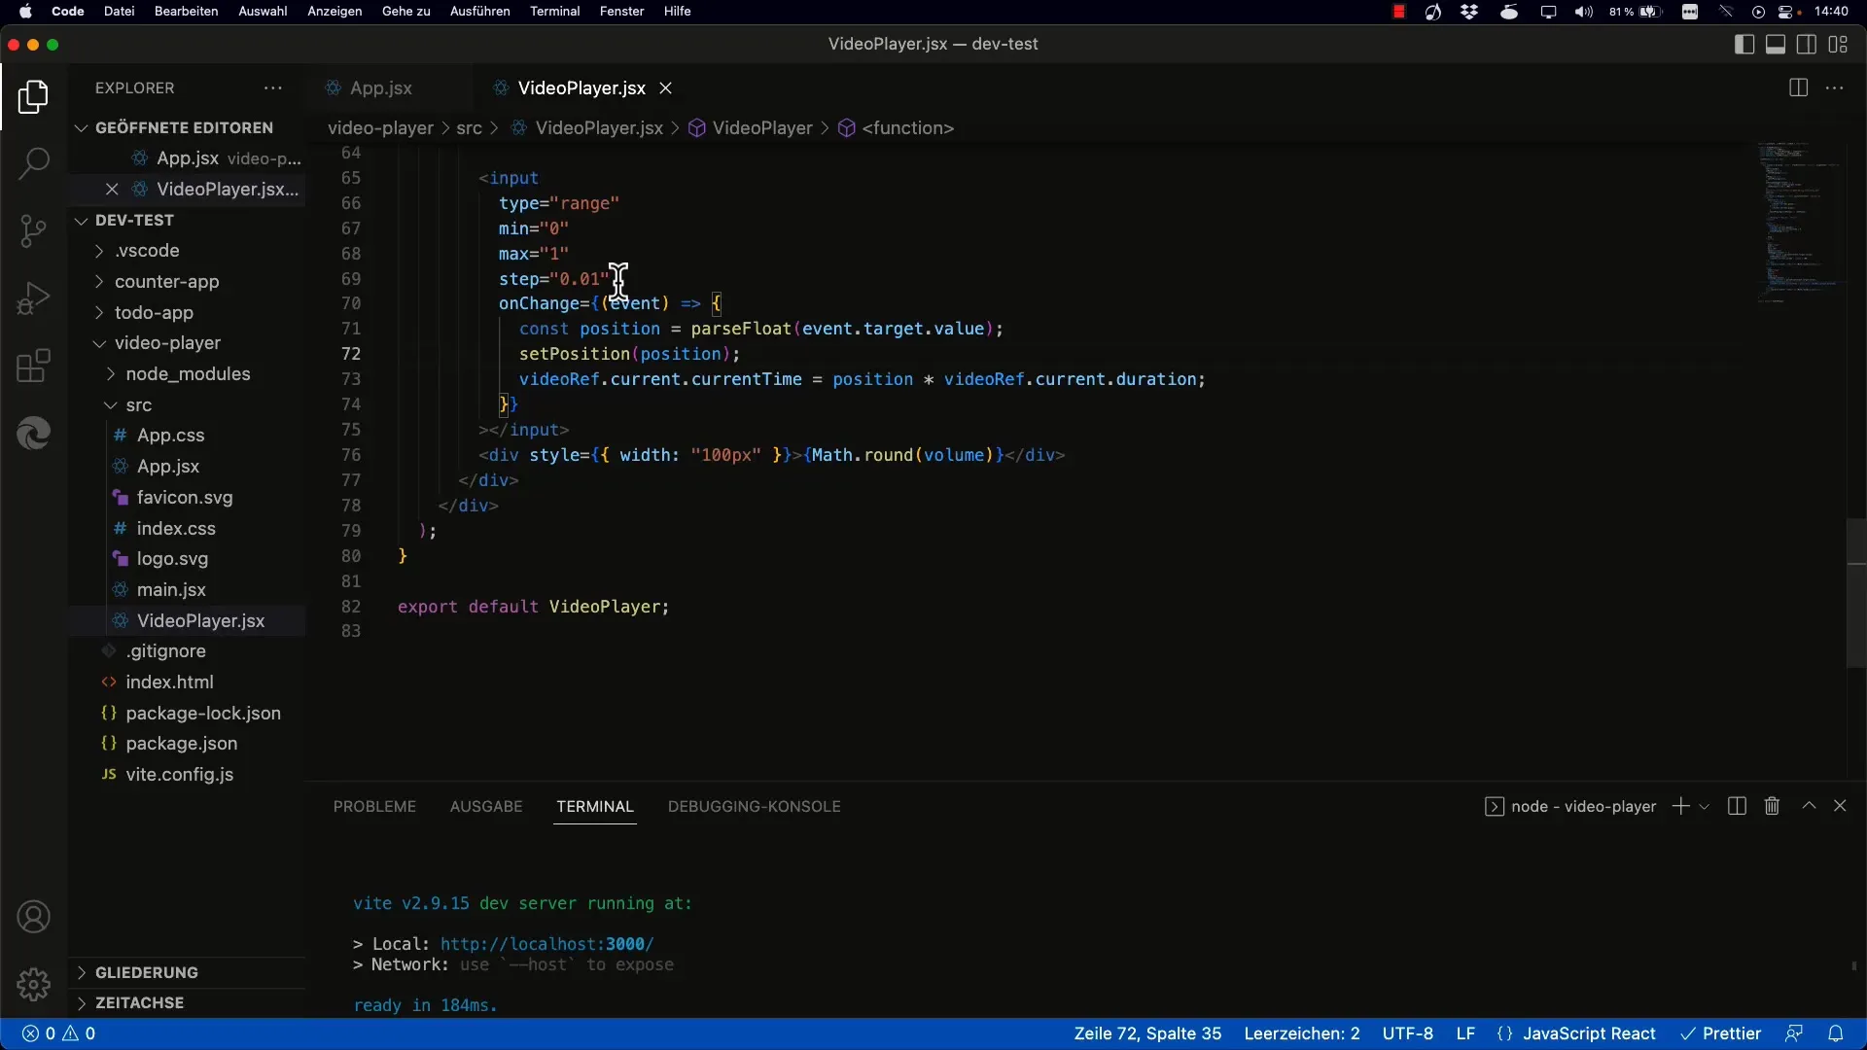The image size is (1867, 1050).
Task: Switch to the PROBLEME panel tab
Action: click(374, 806)
